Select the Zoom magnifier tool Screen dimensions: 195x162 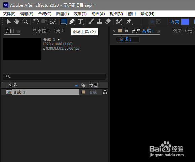(25, 22)
